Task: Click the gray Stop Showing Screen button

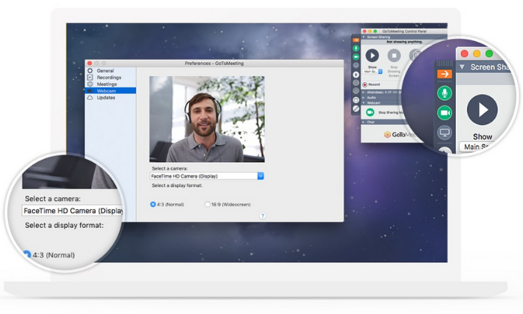Action: tap(394, 55)
